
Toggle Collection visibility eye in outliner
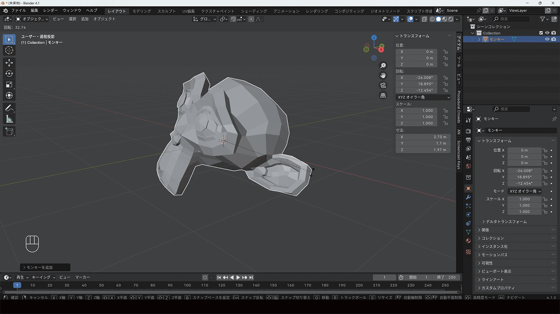pos(547,33)
